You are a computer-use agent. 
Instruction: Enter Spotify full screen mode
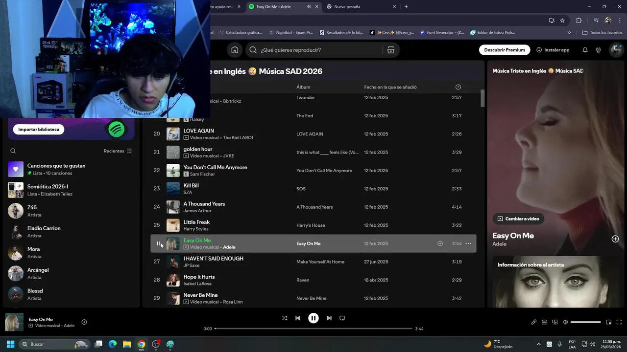[x=619, y=322]
